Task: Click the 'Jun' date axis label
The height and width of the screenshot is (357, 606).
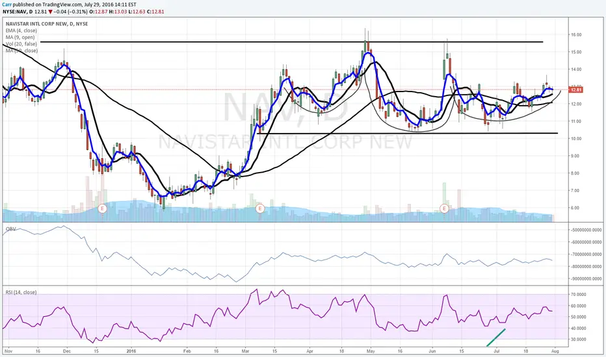Action: point(432,351)
